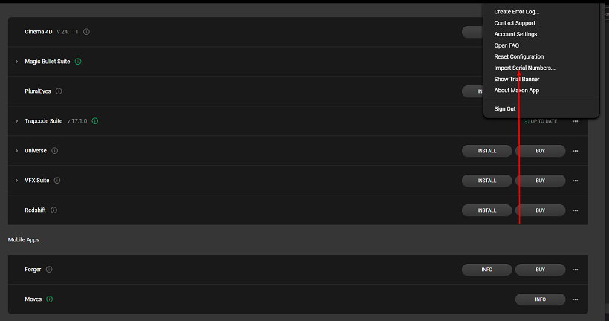Click green info icon next to Moves
609x321 pixels.
pyautogui.click(x=49, y=299)
